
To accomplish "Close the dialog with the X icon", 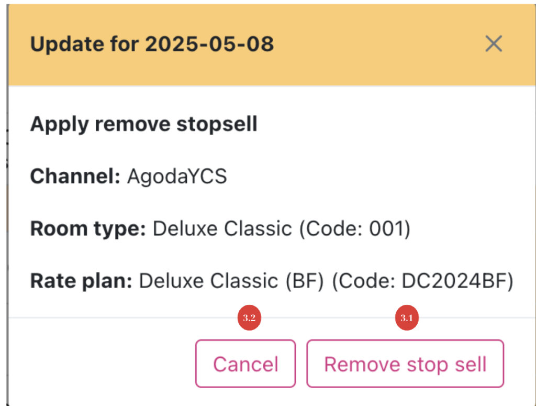I will pos(493,44).
